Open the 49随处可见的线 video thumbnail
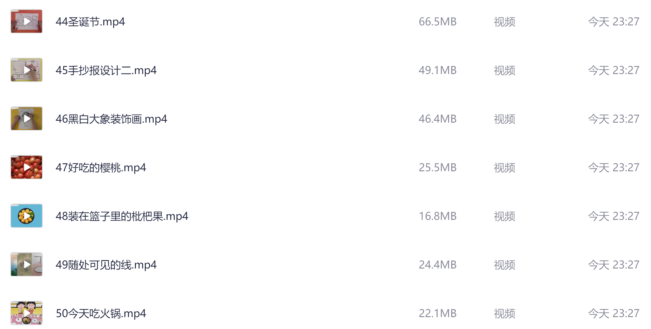 (27, 264)
